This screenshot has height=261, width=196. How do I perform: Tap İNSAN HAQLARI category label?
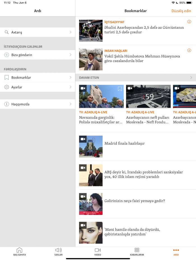[116, 51]
